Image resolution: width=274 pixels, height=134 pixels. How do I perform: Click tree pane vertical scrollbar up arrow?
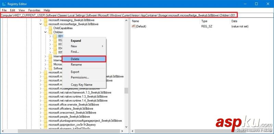[126, 21]
